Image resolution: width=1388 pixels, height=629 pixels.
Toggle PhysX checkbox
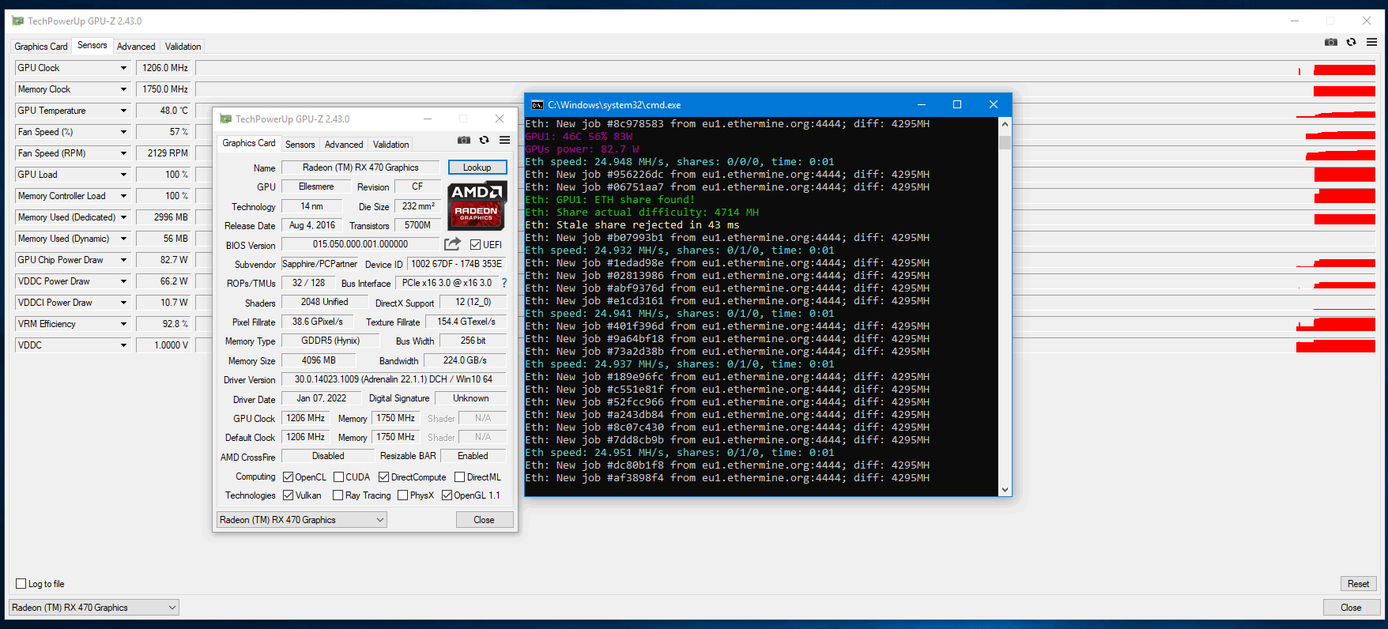point(402,495)
